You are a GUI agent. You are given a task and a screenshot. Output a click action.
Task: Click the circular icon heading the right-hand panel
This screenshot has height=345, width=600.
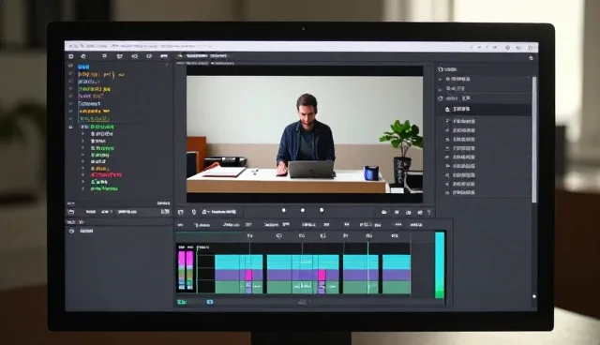coord(440,69)
